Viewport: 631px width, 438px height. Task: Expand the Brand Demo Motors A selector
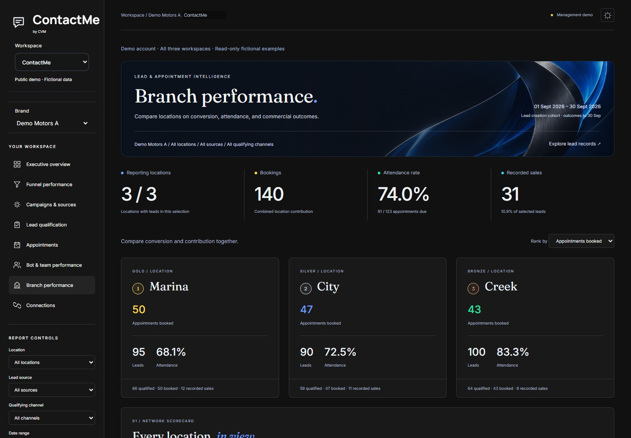(x=52, y=123)
